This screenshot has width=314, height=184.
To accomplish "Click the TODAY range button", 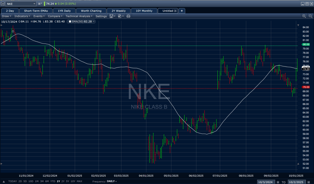I will 13,181.
